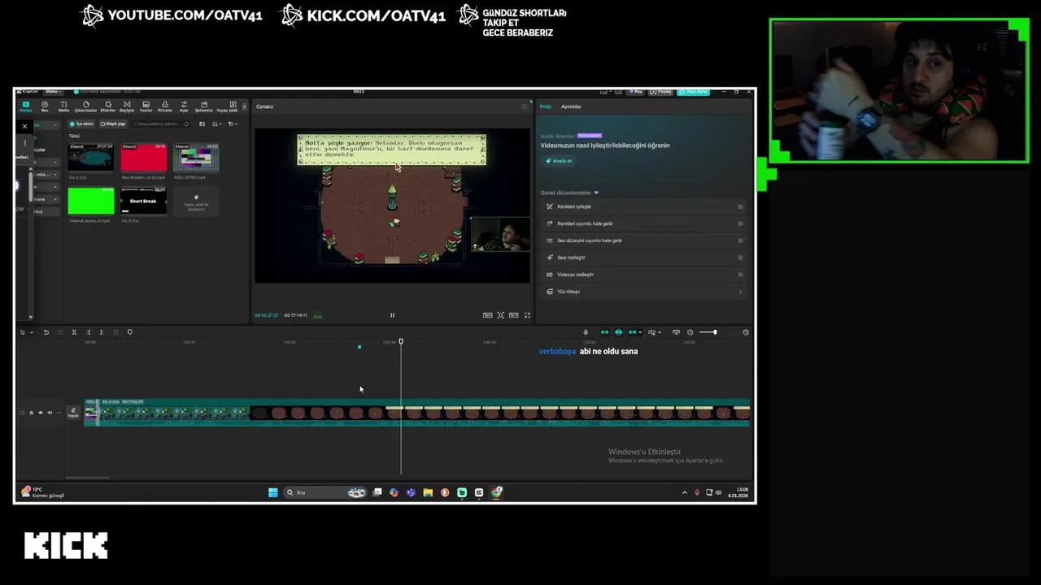Expand the Yüz rötuşu option
This screenshot has width=1041, height=585.
740,292
